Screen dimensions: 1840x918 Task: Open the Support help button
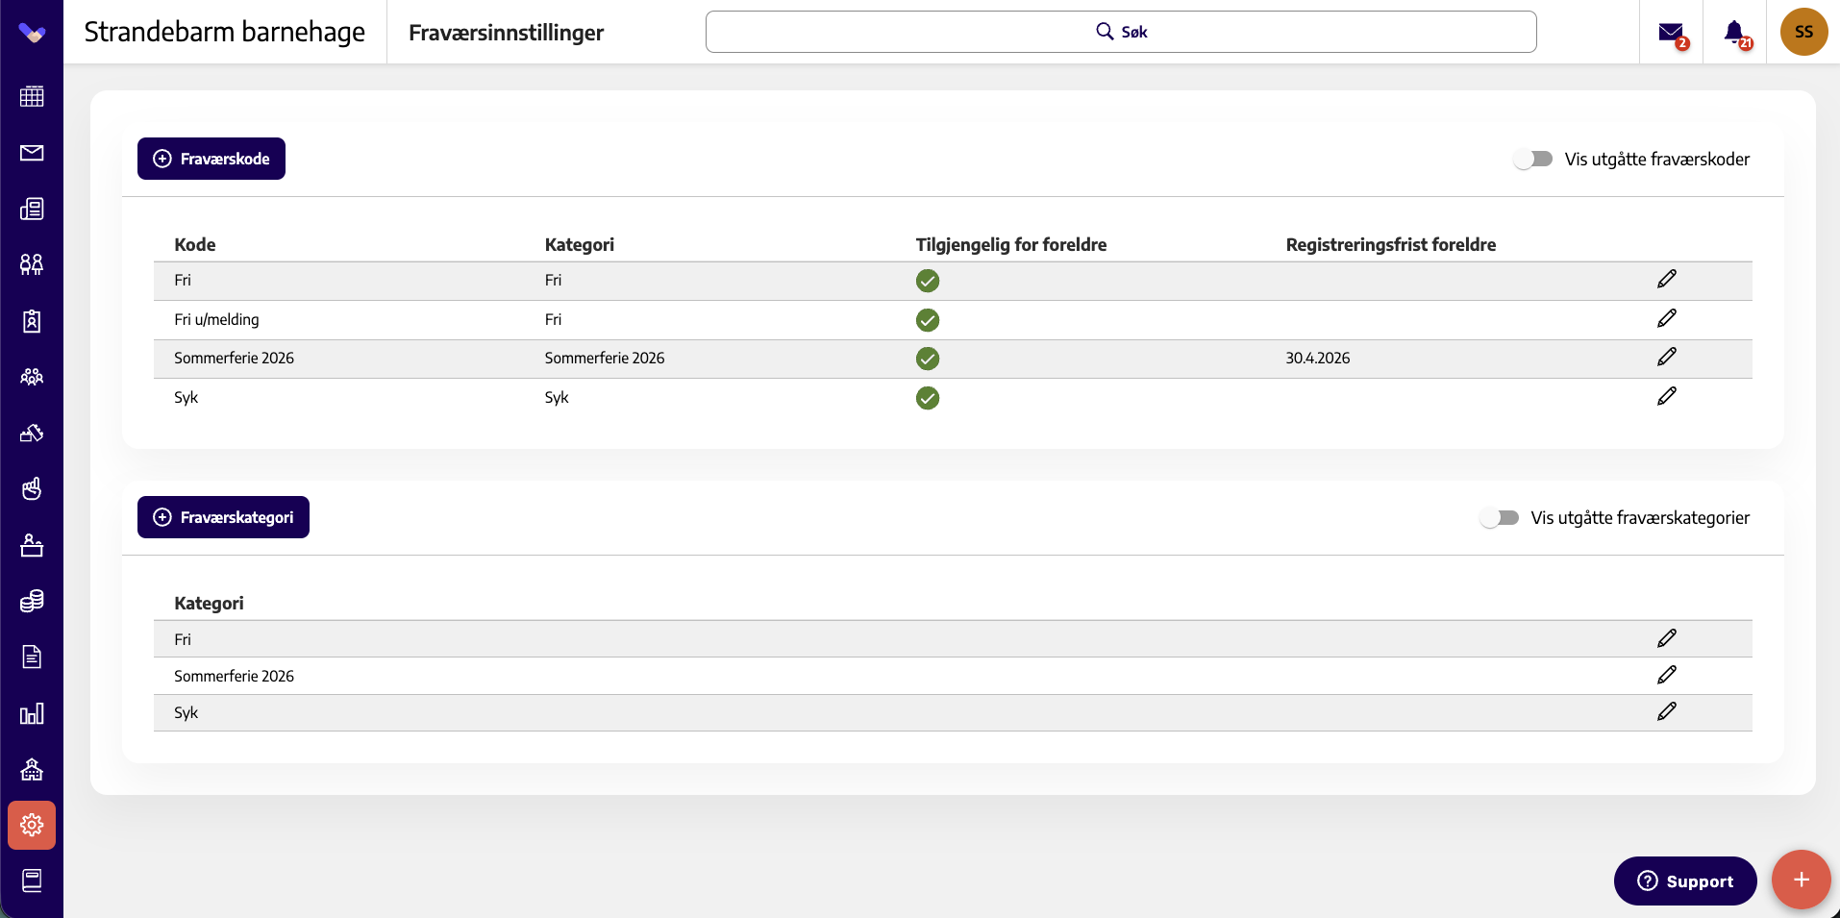point(1685,881)
